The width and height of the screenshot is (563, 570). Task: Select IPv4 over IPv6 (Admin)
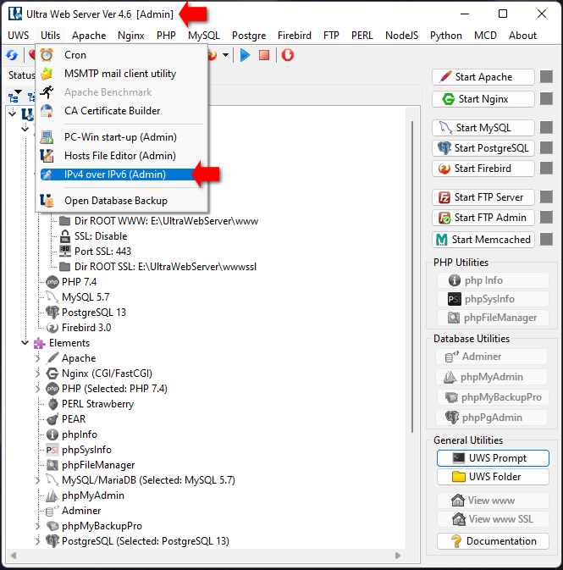121,174
